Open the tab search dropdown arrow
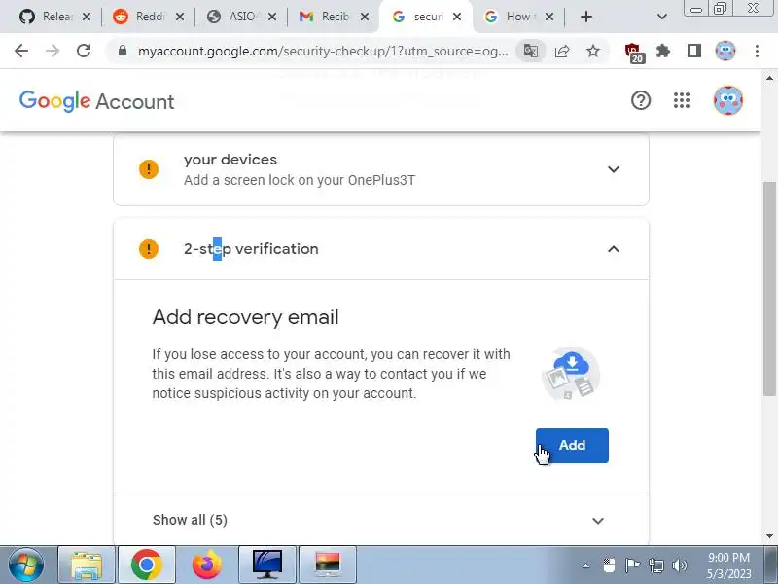 point(662,17)
